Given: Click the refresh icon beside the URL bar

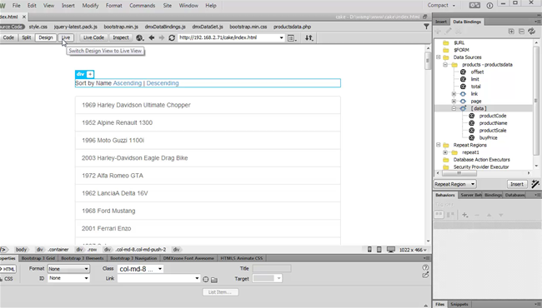Looking at the screenshot, I should point(172,38).
